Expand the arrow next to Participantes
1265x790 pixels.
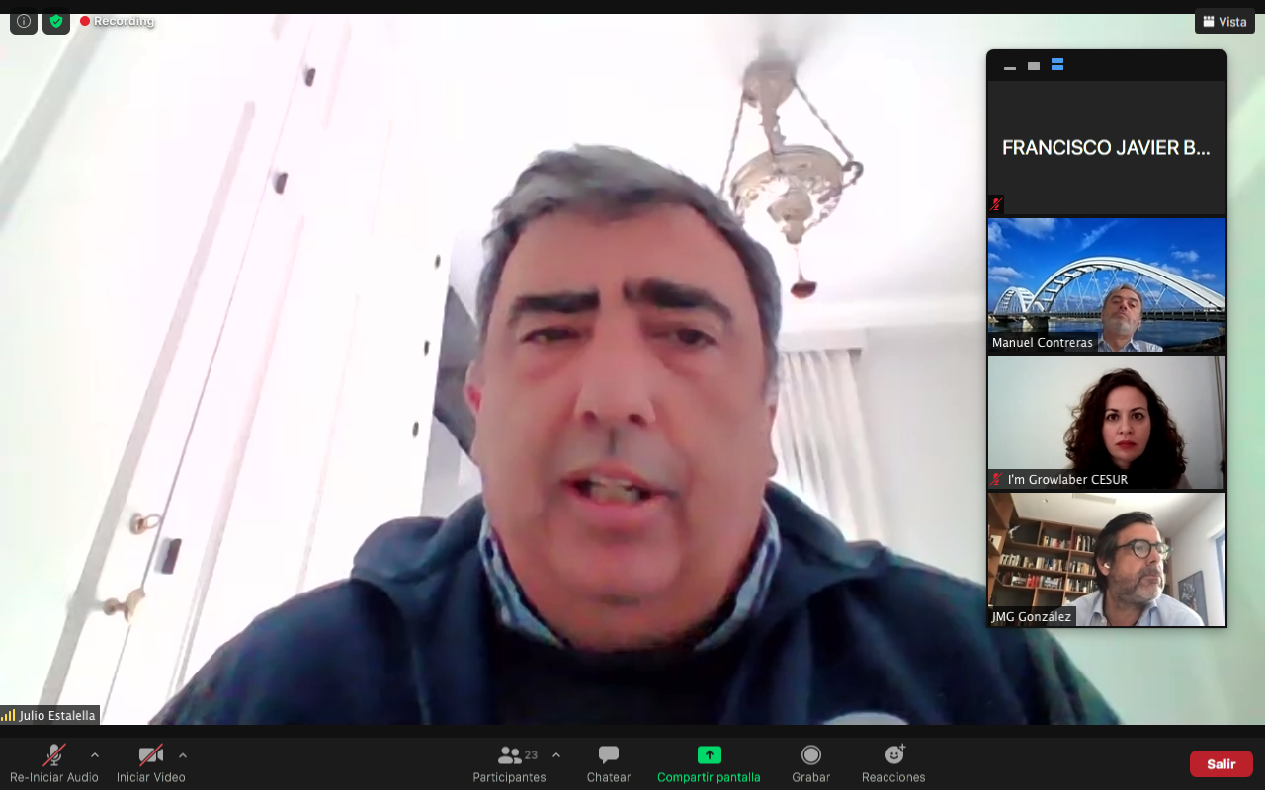click(556, 755)
